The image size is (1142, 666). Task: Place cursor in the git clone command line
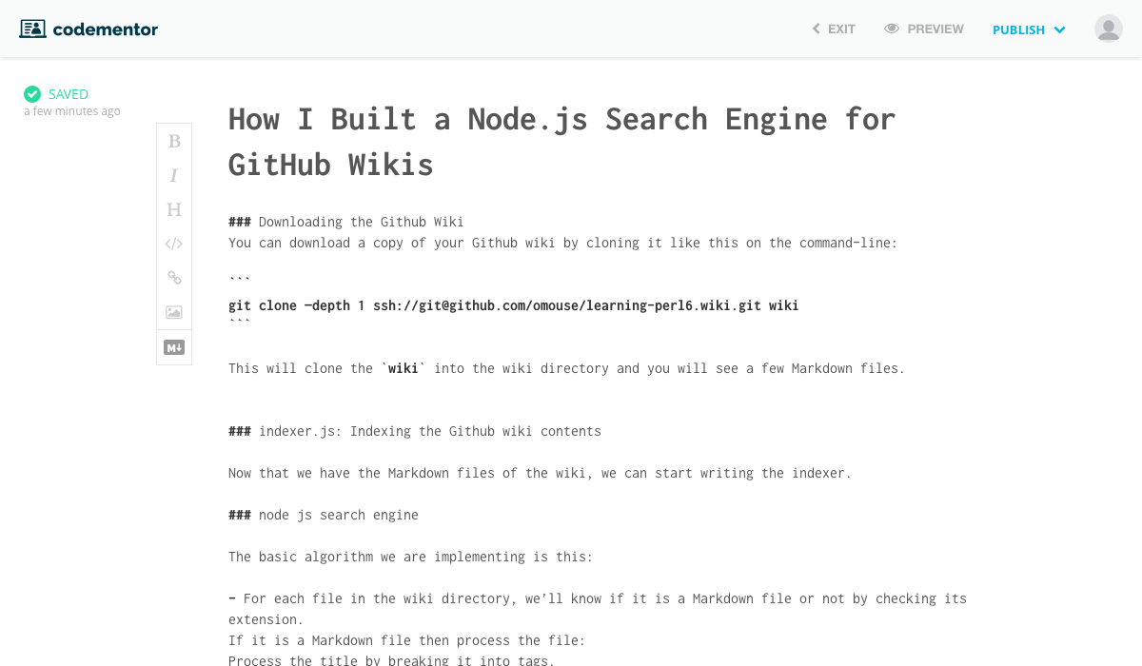pos(514,305)
